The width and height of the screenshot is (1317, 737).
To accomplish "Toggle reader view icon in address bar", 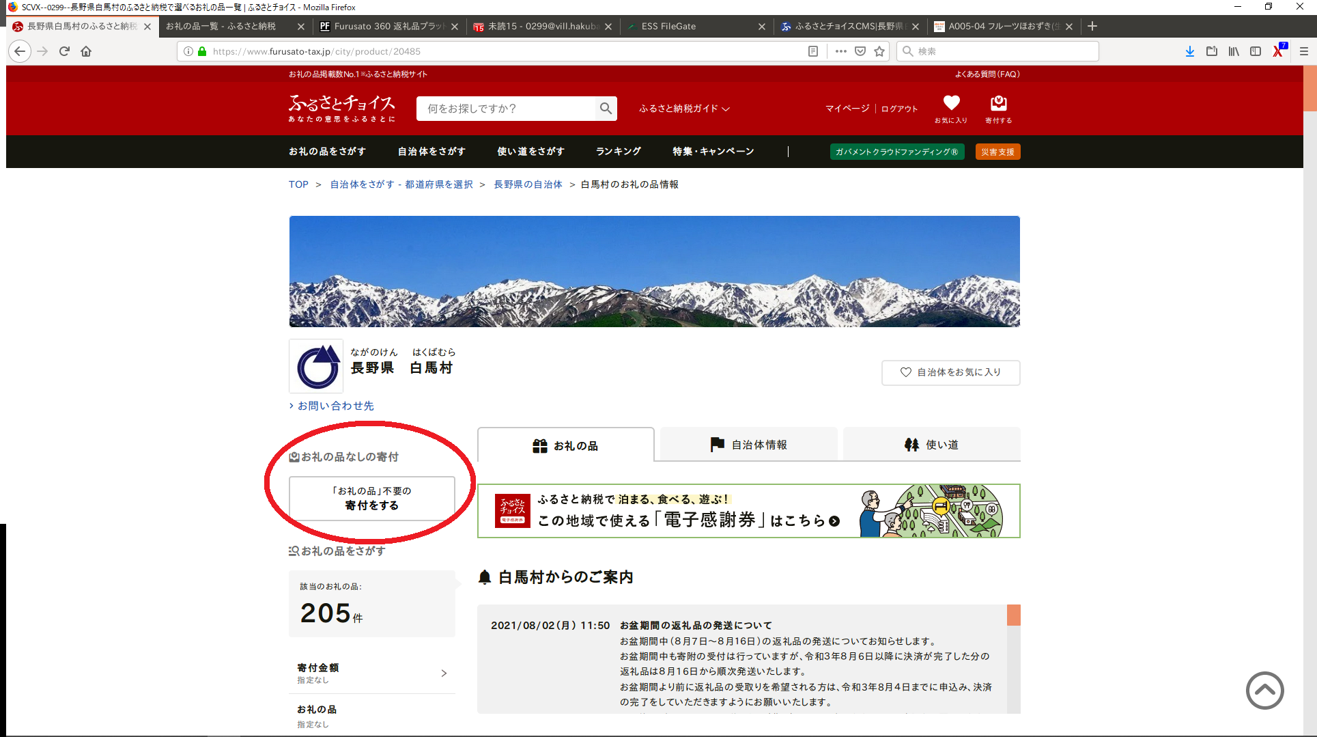I will (x=813, y=51).
